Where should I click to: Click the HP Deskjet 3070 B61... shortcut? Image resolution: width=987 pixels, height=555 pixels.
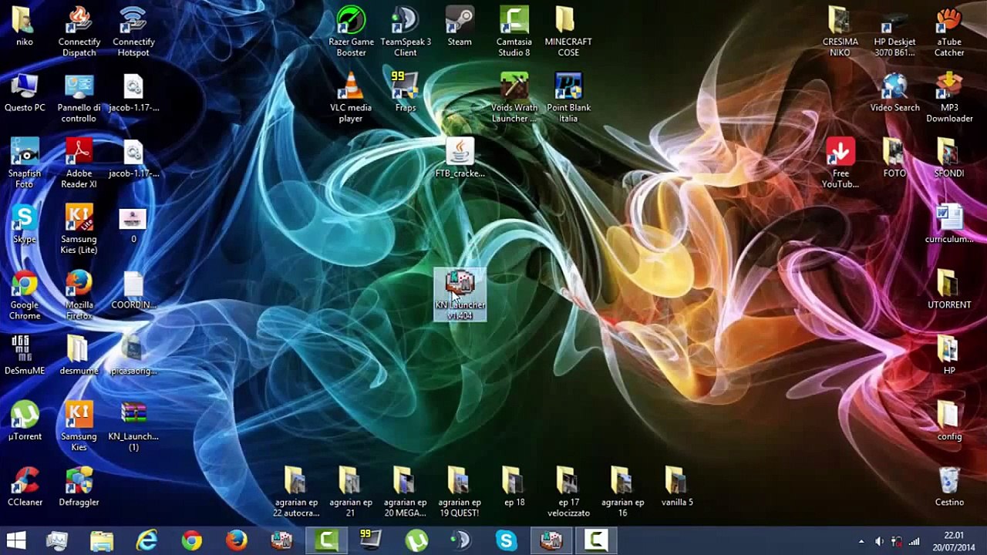[894, 31]
